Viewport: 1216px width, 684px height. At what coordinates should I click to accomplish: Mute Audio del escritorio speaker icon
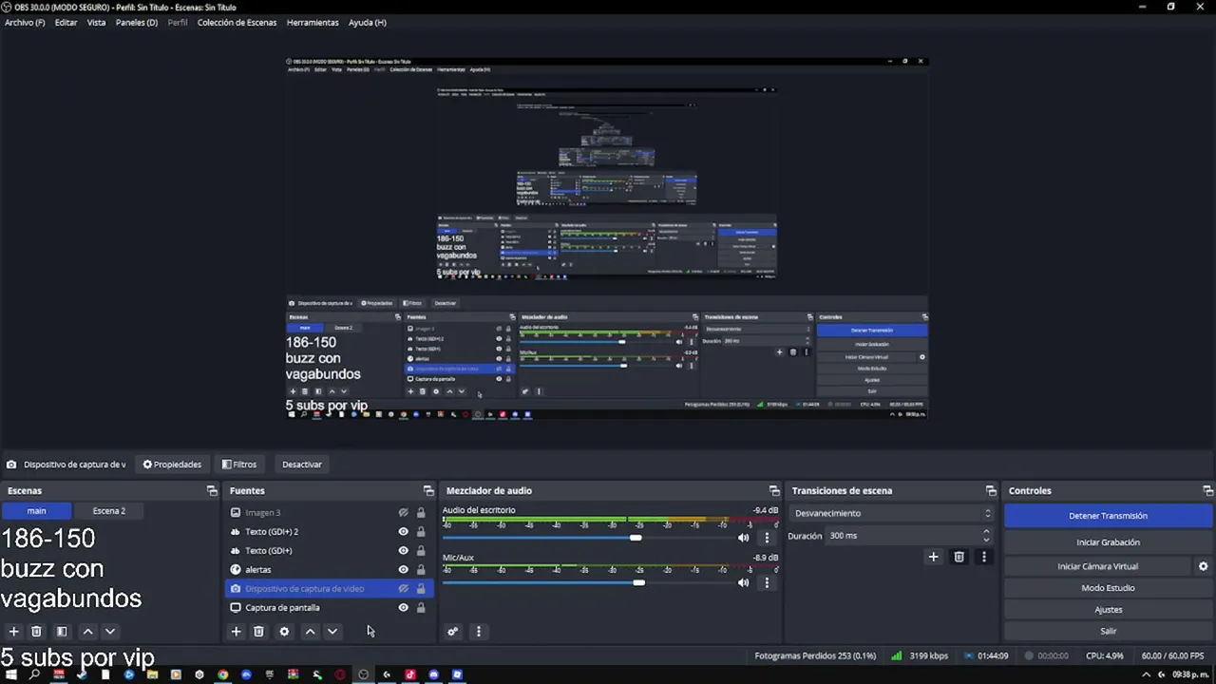(x=744, y=538)
